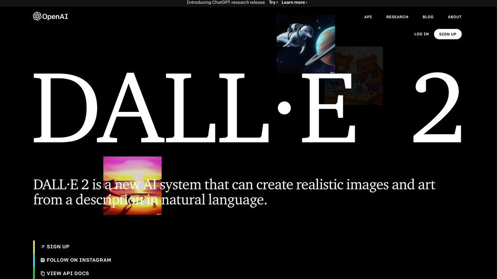Open VIEW API DOCS

[x=67, y=273]
